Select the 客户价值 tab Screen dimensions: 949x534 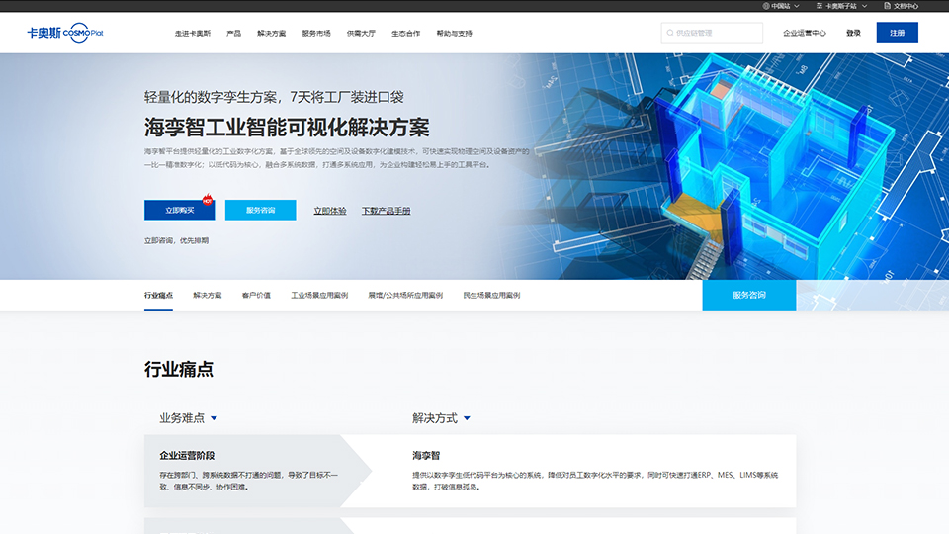(256, 296)
